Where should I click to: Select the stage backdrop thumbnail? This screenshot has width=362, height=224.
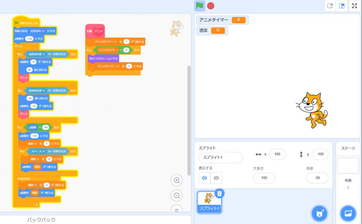[348, 165]
